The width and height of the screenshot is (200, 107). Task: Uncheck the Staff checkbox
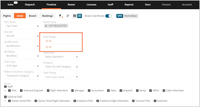pos(5,87)
